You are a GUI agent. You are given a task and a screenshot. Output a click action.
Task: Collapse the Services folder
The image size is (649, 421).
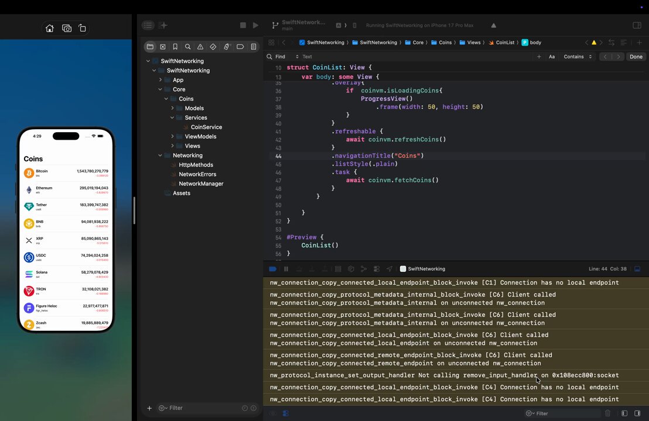coord(172,118)
